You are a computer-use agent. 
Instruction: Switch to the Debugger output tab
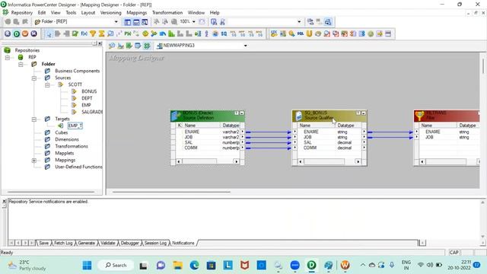point(129,243)
